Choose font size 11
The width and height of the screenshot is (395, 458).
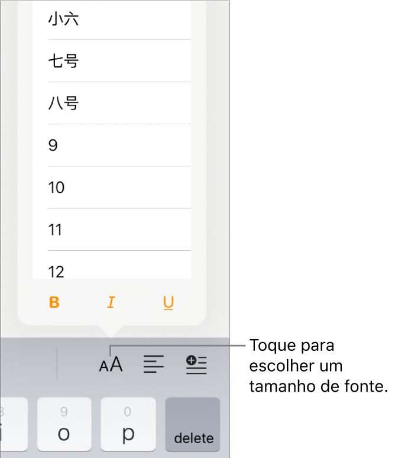click(x=112, y=230)
